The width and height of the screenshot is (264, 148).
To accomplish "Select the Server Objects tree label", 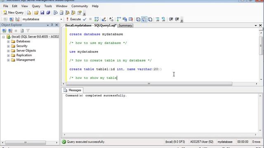I will [26, 51].
